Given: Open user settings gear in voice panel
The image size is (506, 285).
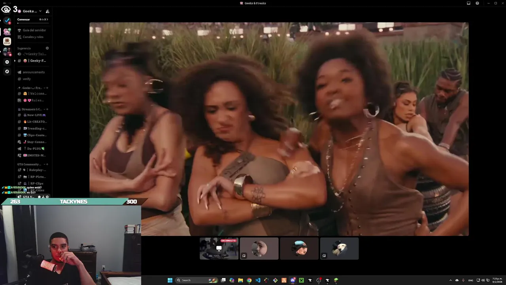Looking at the screenshot, I should pos(47,197).
